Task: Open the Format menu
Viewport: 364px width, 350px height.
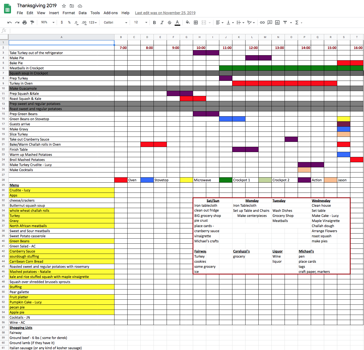Action: [69, 13]
